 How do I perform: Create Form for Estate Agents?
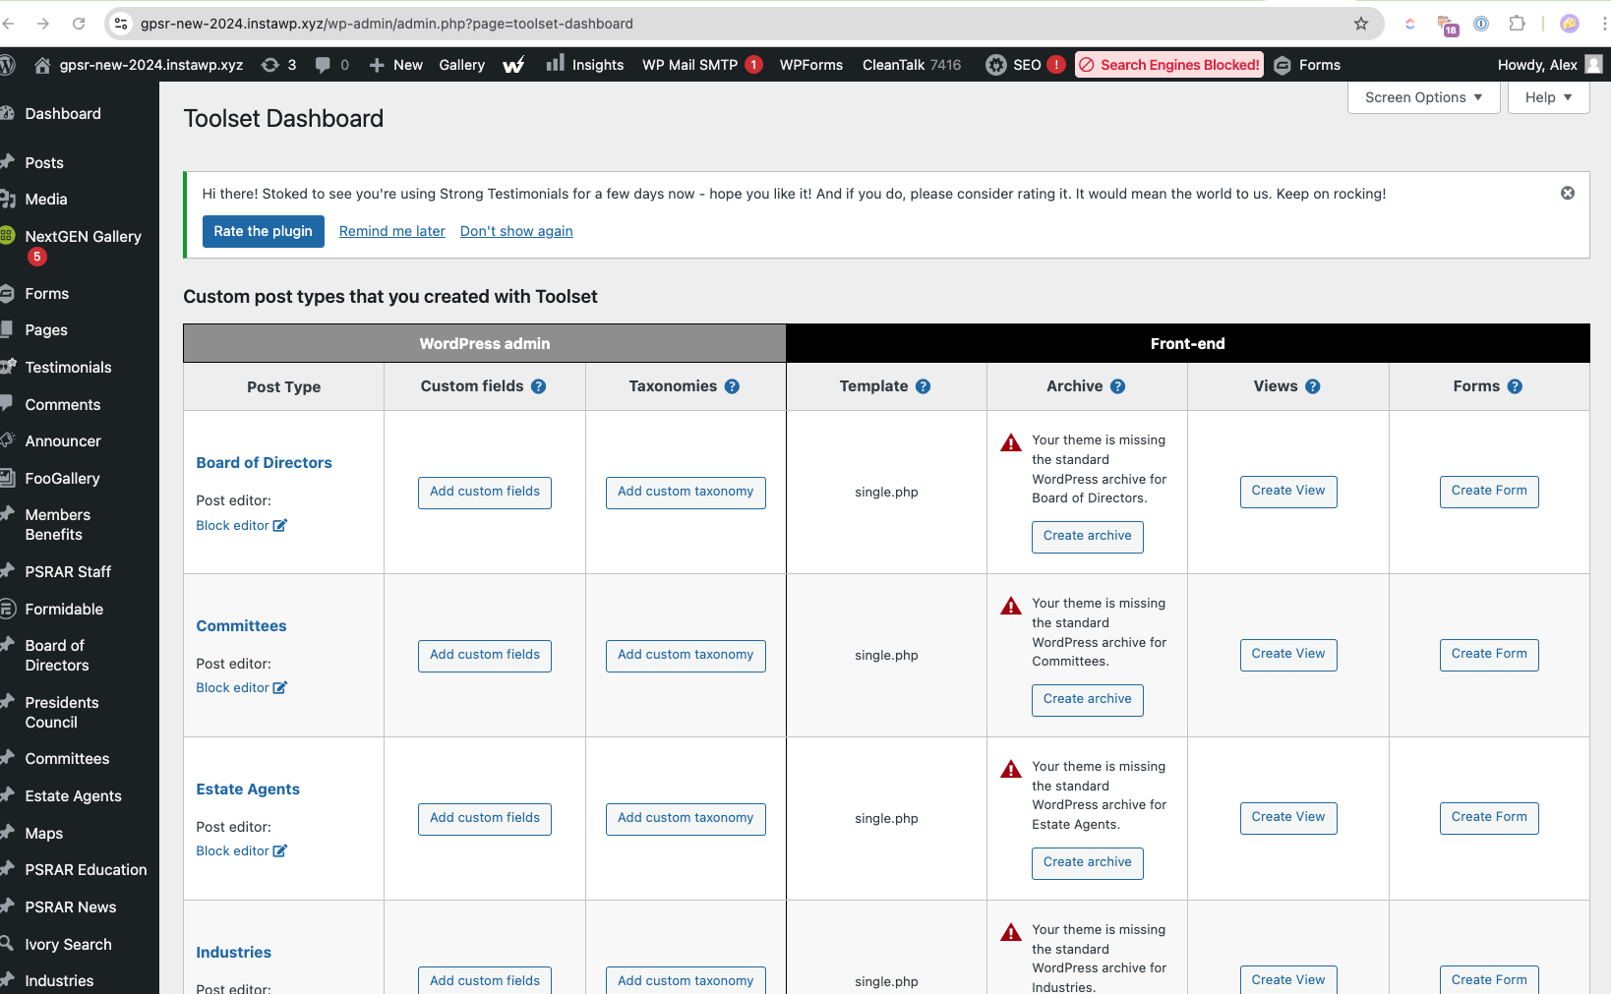point(1489,817)
